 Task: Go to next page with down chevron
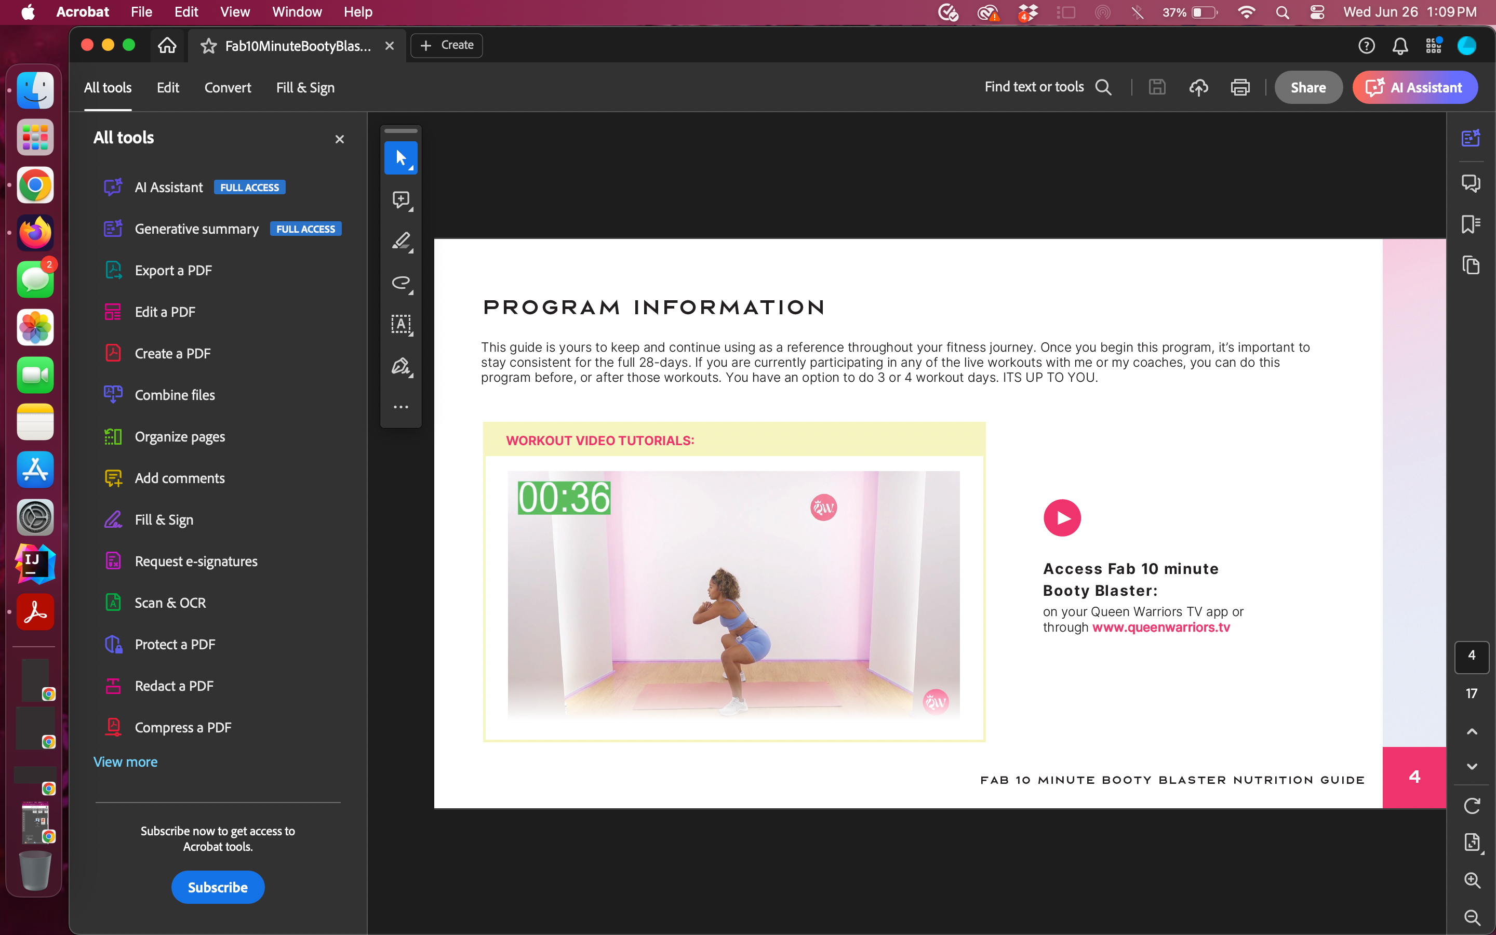point(1472,766)
